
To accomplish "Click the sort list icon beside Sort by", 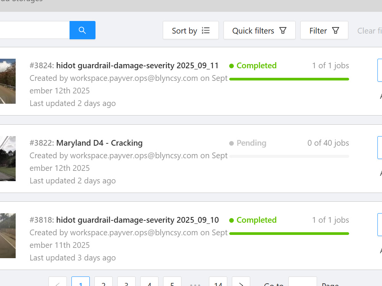I will tap(206, 31).
